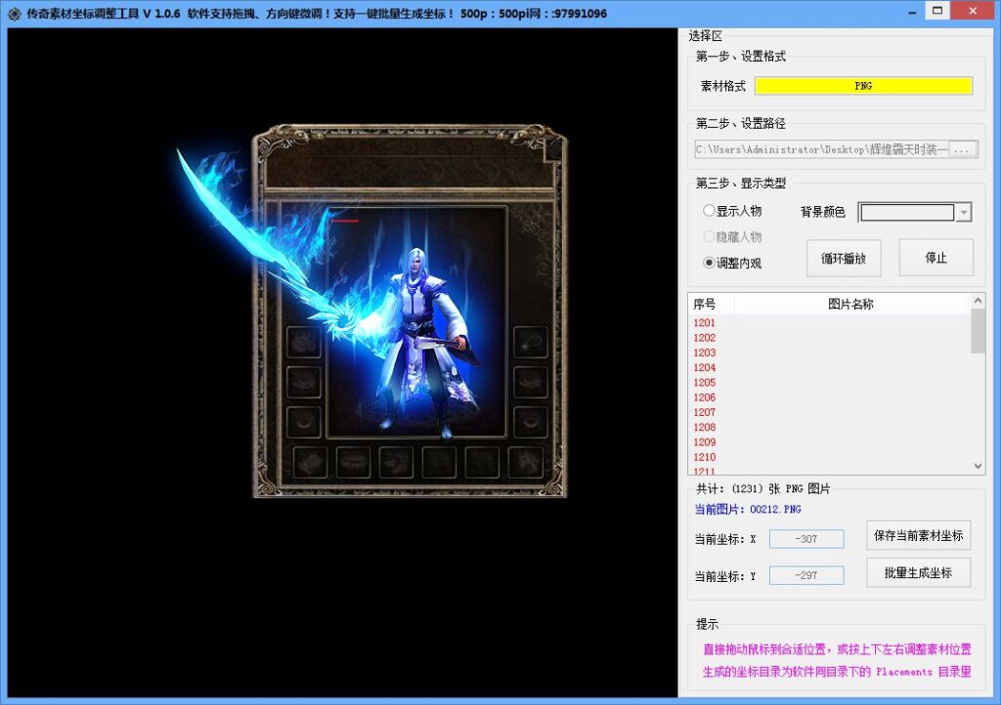
Task: Click the 图片名称 column header
Action: point(850,305)
